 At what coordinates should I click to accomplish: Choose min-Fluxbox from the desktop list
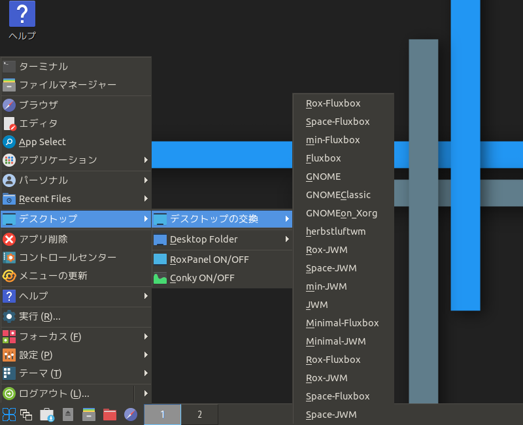coord(343,140)
